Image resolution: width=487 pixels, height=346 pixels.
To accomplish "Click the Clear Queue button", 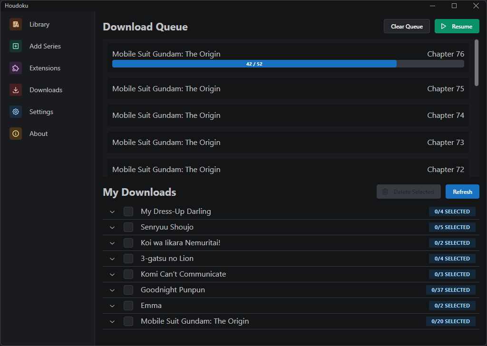I will (407, 26).
